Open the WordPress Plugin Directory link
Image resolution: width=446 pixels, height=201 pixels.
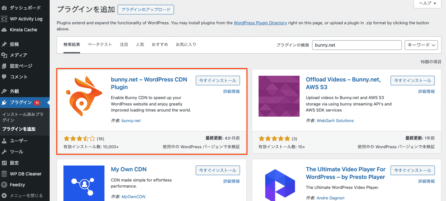point(260,23)
